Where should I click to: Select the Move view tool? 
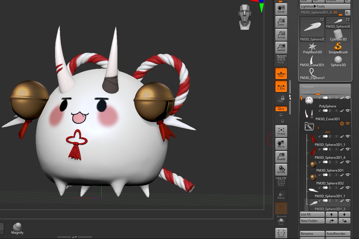tap(281, 144)
